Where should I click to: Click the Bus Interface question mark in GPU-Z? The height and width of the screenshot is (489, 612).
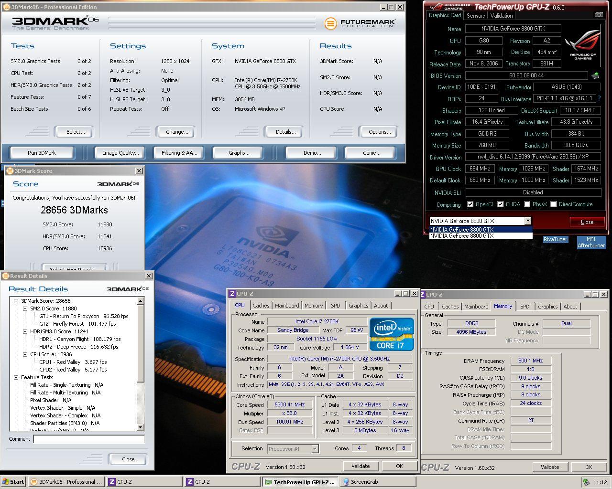[599, 98]
